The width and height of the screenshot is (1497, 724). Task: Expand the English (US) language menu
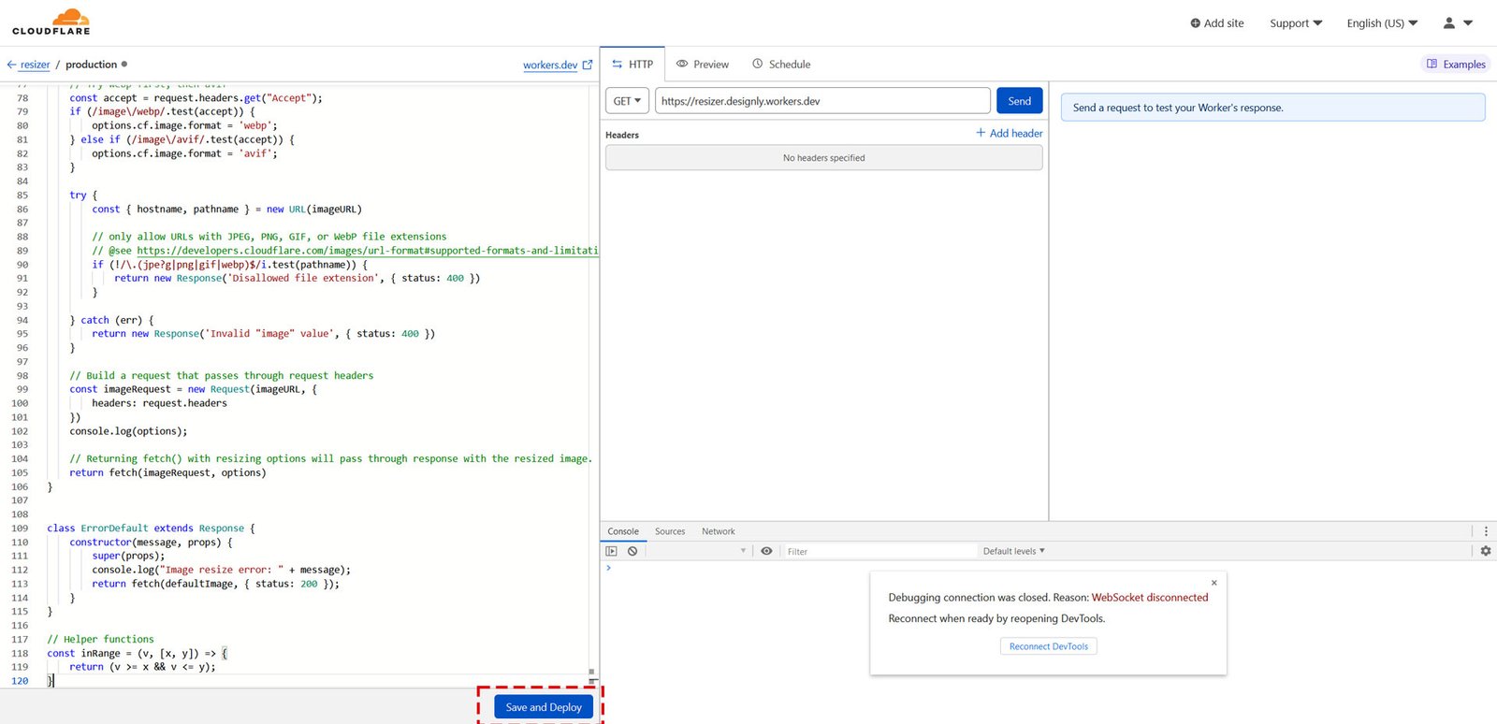[x=1382, y=23]
